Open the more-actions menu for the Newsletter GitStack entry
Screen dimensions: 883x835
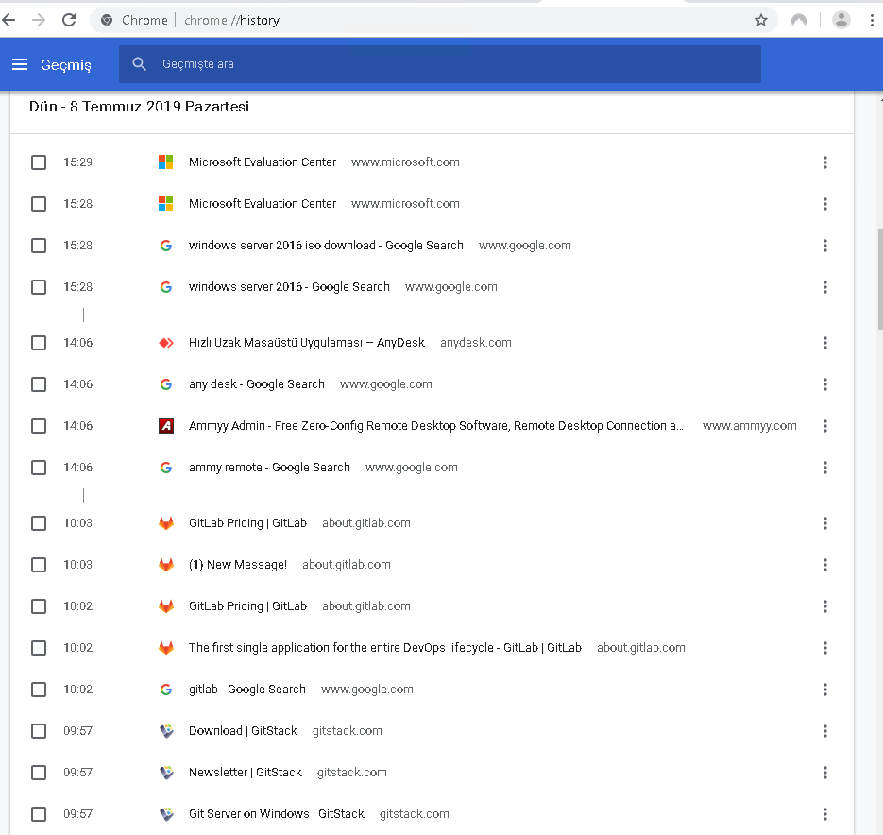825,773
